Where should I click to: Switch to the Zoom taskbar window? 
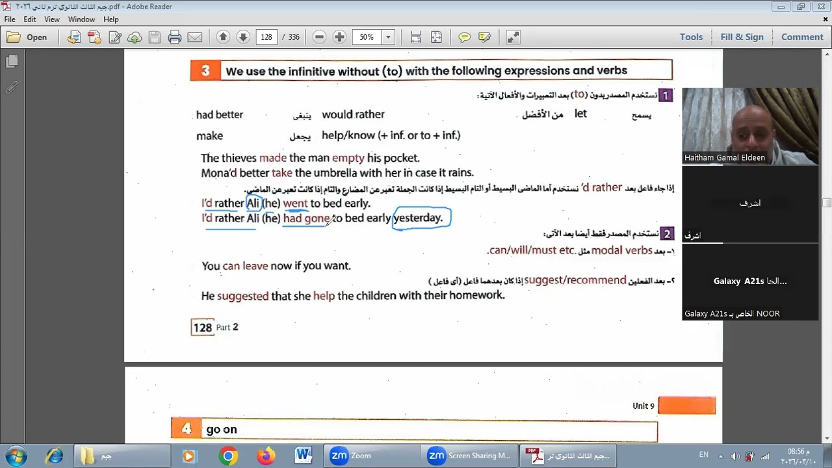tap(372, 456)
